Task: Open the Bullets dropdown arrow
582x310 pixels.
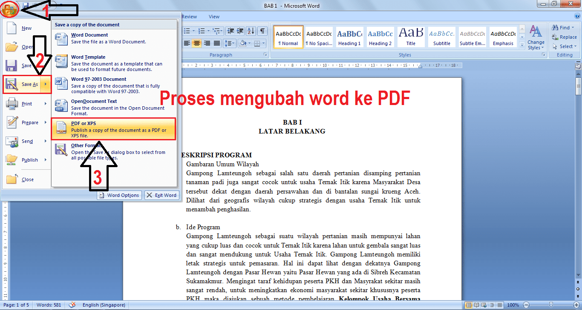Action: point(193,31)
